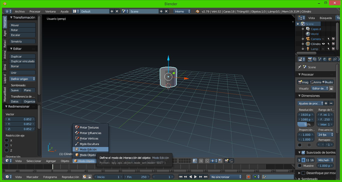Toggle the Suavizado de bordes checkbox
Viewport: 342px width, 182px height.
303,152
